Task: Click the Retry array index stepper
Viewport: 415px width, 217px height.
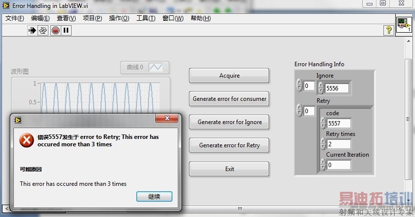Action: click(299, 111)
